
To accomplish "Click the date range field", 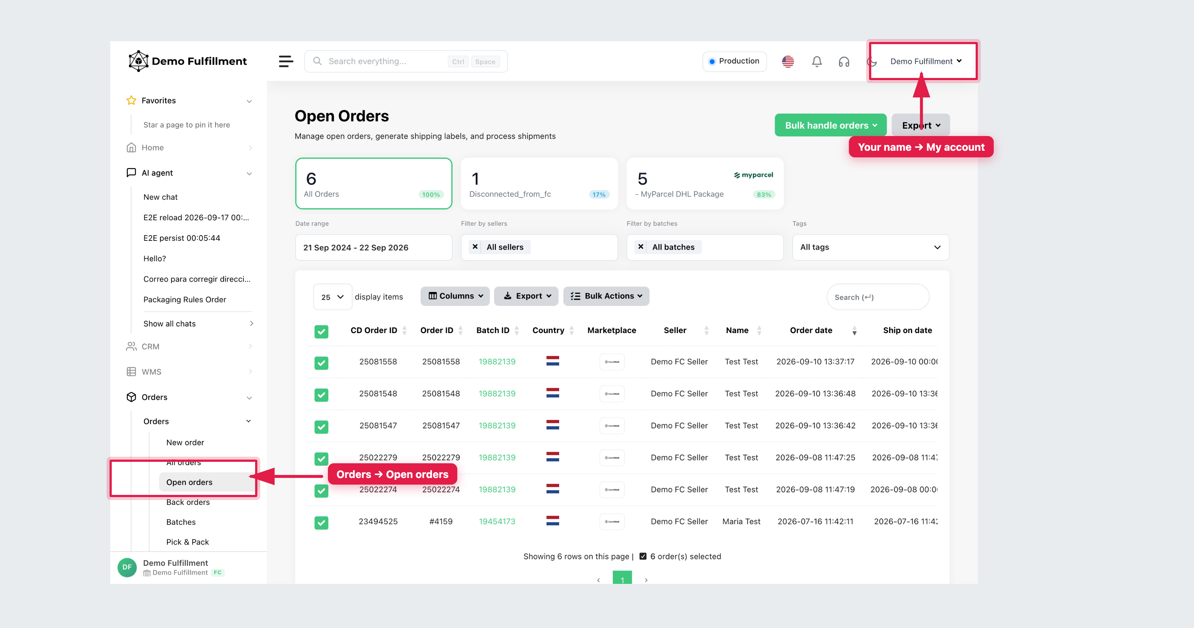I will click(373, 247).
